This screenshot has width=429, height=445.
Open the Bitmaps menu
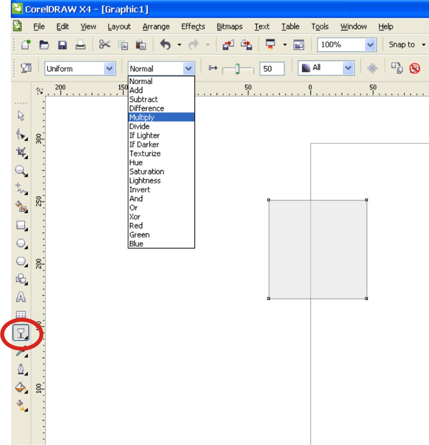[x=229, y=26]
